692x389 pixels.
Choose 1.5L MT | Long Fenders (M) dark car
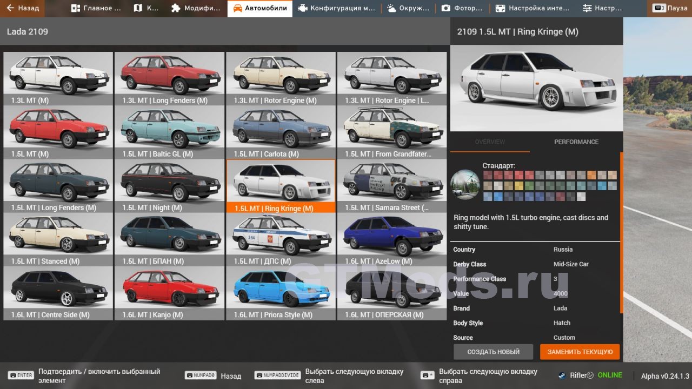(x=58, y=186)
